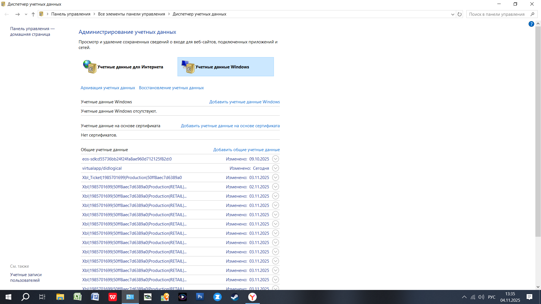Expand the Xbl_Ticket credential details
The image size is (541, 304).
[276, 177]
